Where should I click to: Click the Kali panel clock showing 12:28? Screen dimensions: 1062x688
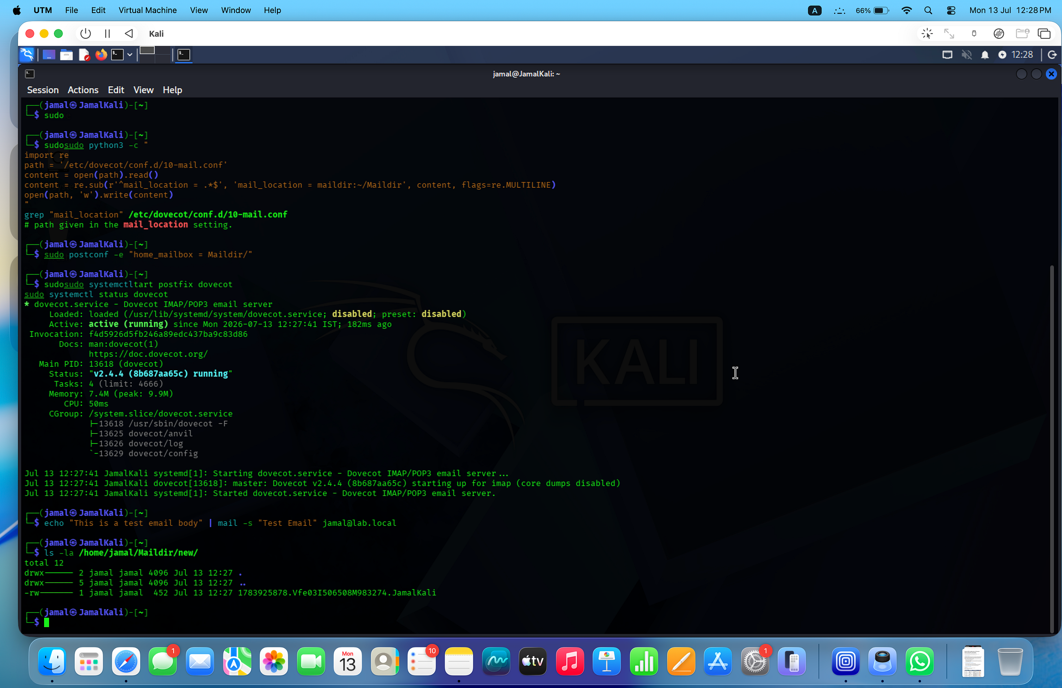pyautogui.click(x=1022, y=54)
